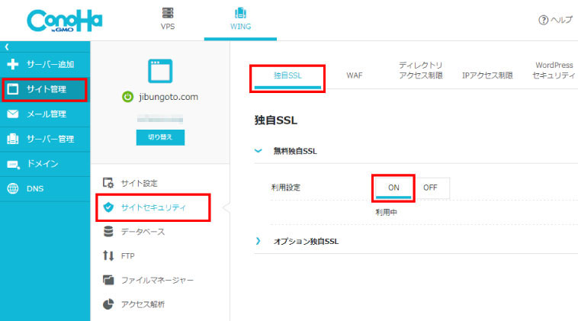578x321 pixels.
Task: Open サイト管理 in the sidebar
Action: click(x=44, y=89)
